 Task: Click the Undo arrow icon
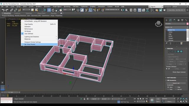[x=3, y=10]
